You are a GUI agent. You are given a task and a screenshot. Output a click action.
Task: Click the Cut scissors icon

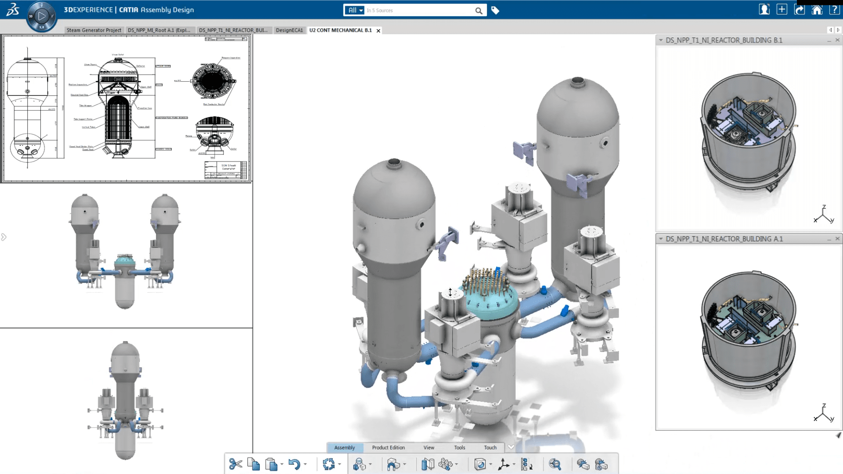click(235, 464)
